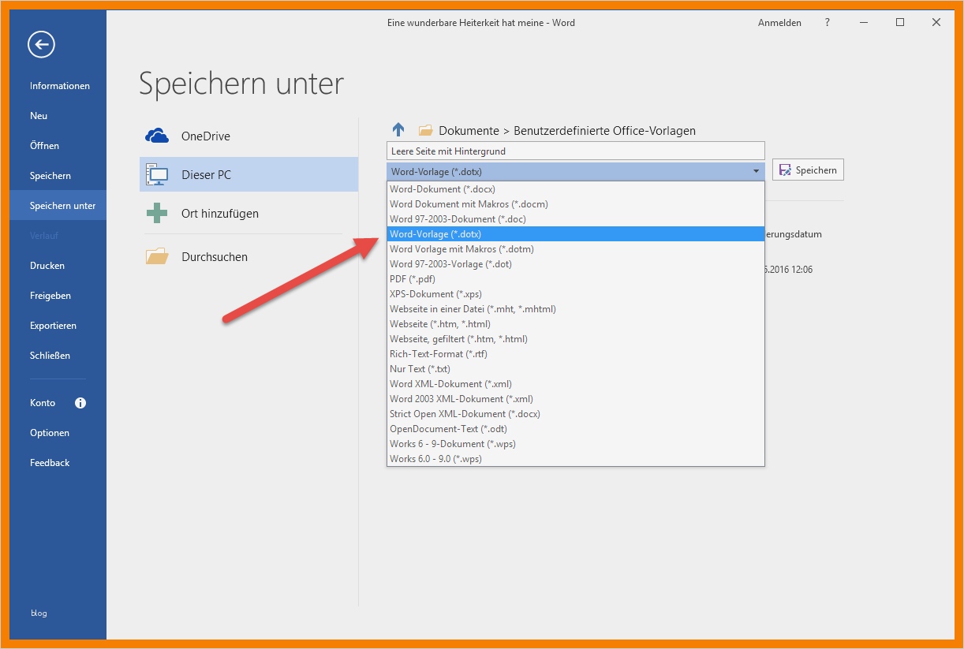Select Word 2003 XML-Dokument (*.xml)
964x649 pixels.
(x=575, y=399)
